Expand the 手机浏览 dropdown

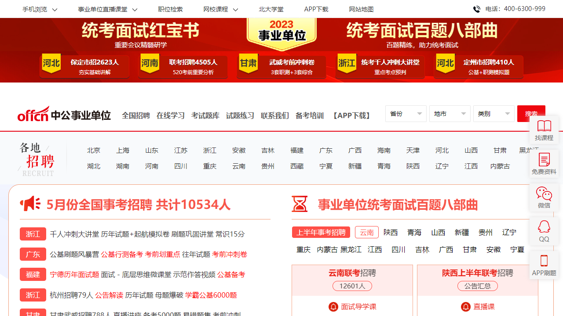click(40, 9)
